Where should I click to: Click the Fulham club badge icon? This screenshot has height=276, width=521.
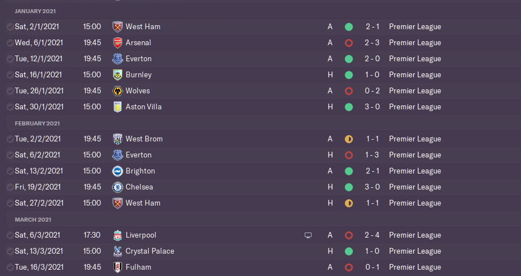click(x=118, y=267)
